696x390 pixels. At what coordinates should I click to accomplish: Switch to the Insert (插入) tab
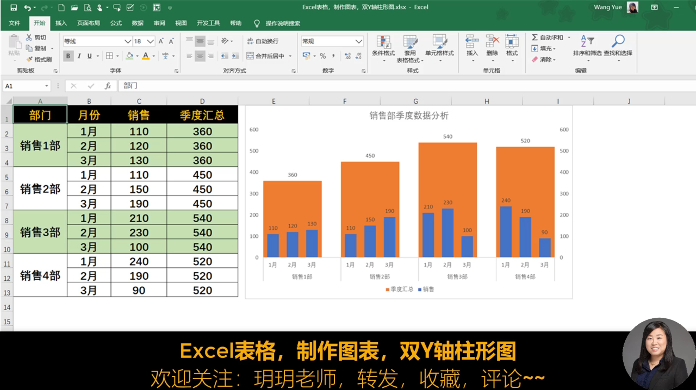61,23
